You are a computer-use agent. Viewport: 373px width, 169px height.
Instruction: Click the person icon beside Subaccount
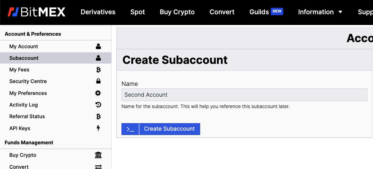point(98,58)
